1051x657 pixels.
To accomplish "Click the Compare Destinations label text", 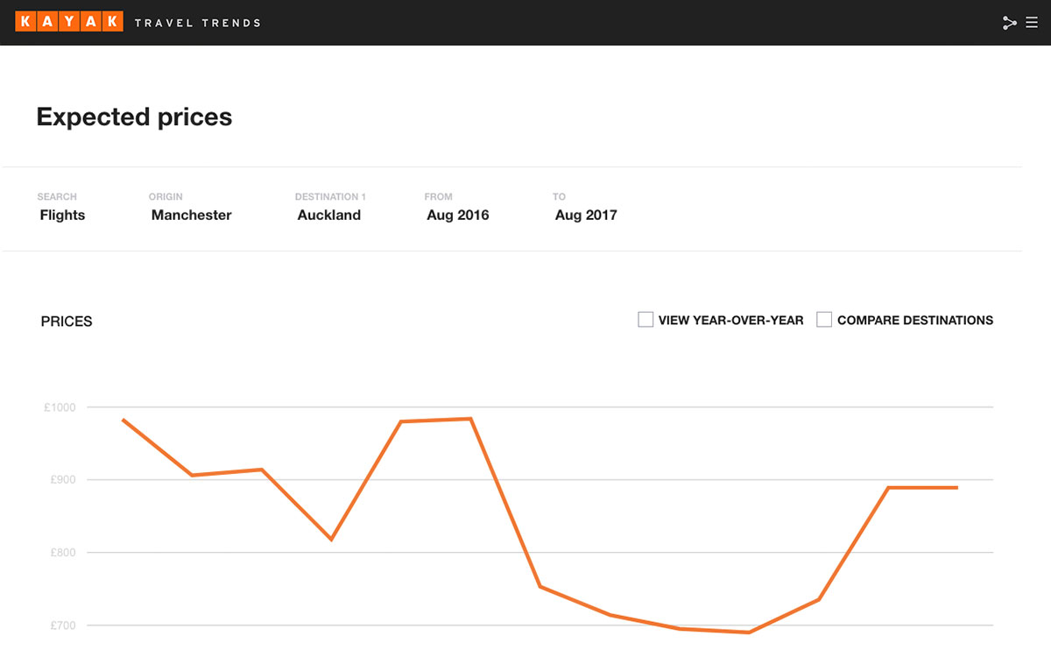I will (915, 321).
